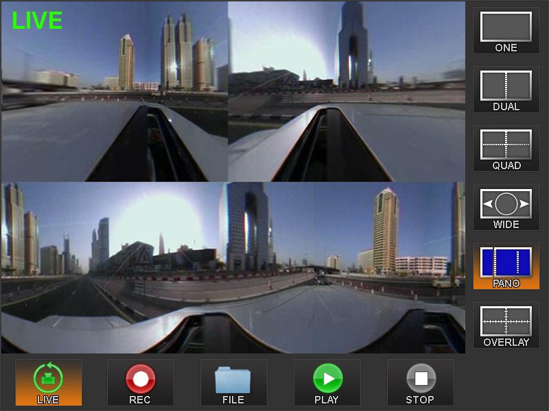The width and height of the screenshot is (549, 411).
Task: Switch to ONE single-view layout
Action: click(x=506, y=31)
